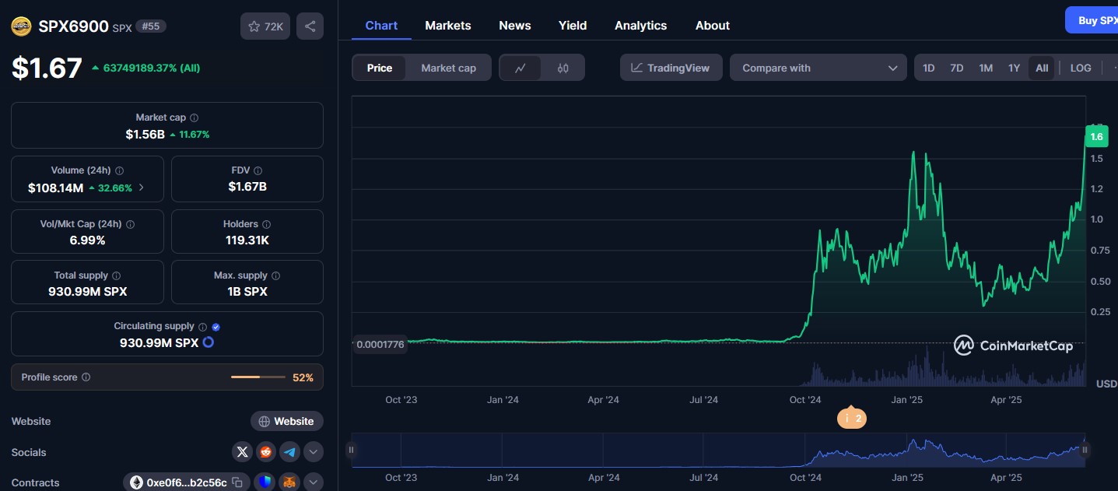This screenshot has height=491, width=1118.
Task: Select the Market cap toggle
Action: [x=448, y=68]
